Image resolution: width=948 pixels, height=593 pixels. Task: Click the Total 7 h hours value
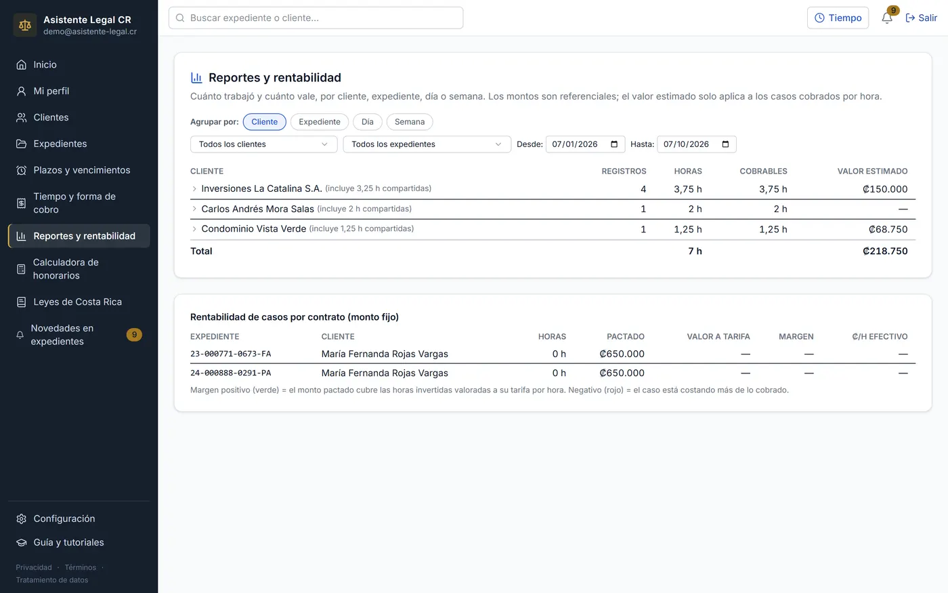coord(695,251)
